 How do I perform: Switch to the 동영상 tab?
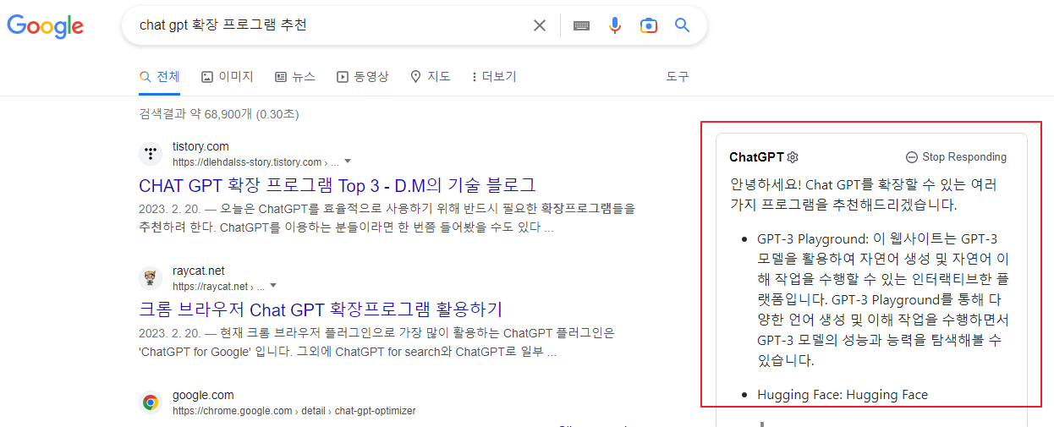(362, 76)
